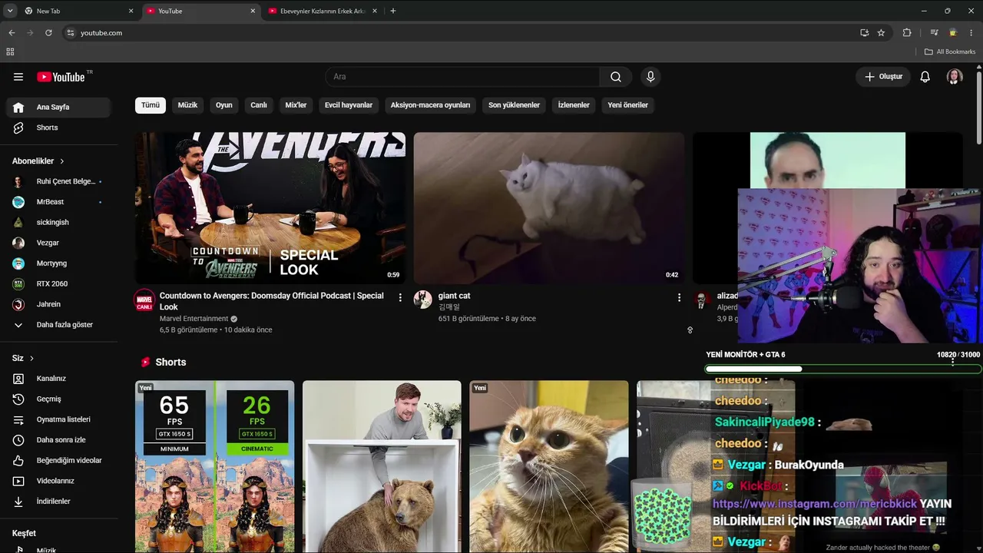The image size is (983, 553).
Task: Open the notifications bell
Action: (925, 77)
